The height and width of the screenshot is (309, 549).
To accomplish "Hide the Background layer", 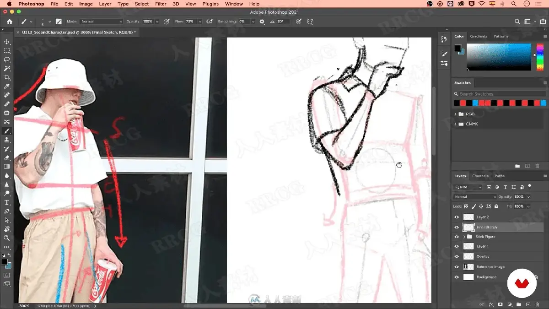I will pos(457,277).
